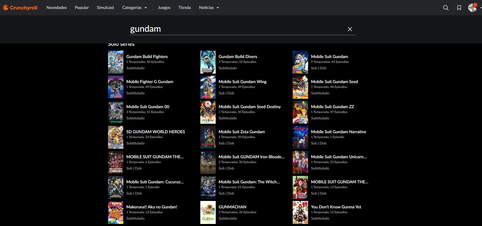Image resolution: width=482 pixels, height=226 pixels.
Task: Select Mobile Suit Gundam Narrative title
Action: (x=339, y=132)
